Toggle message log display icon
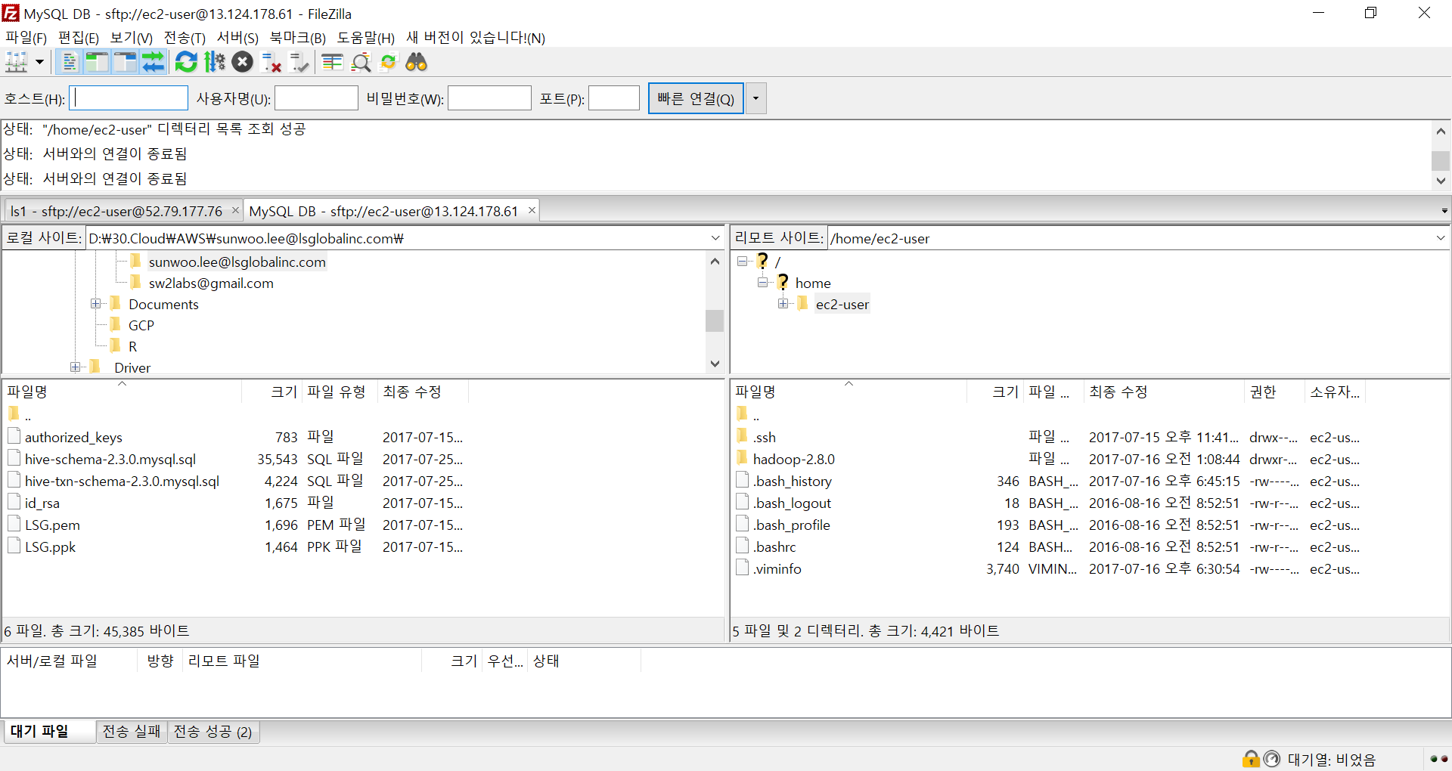This screenshot has width=1452, height=771. 70,62
